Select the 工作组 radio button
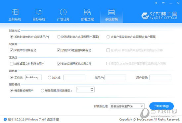Screen dimensions: 182x123 [12, 78]
